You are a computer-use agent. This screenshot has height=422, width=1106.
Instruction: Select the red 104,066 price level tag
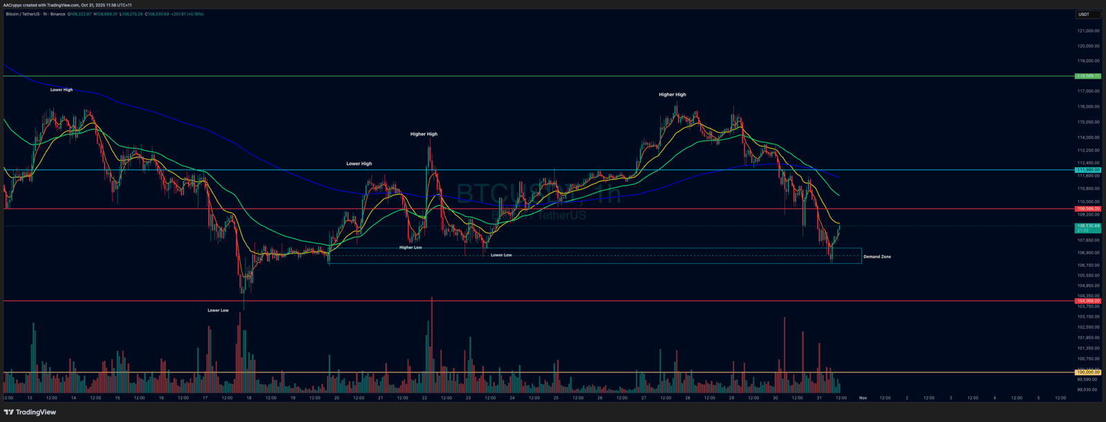pyautogui.click(x=1087, y=301)
